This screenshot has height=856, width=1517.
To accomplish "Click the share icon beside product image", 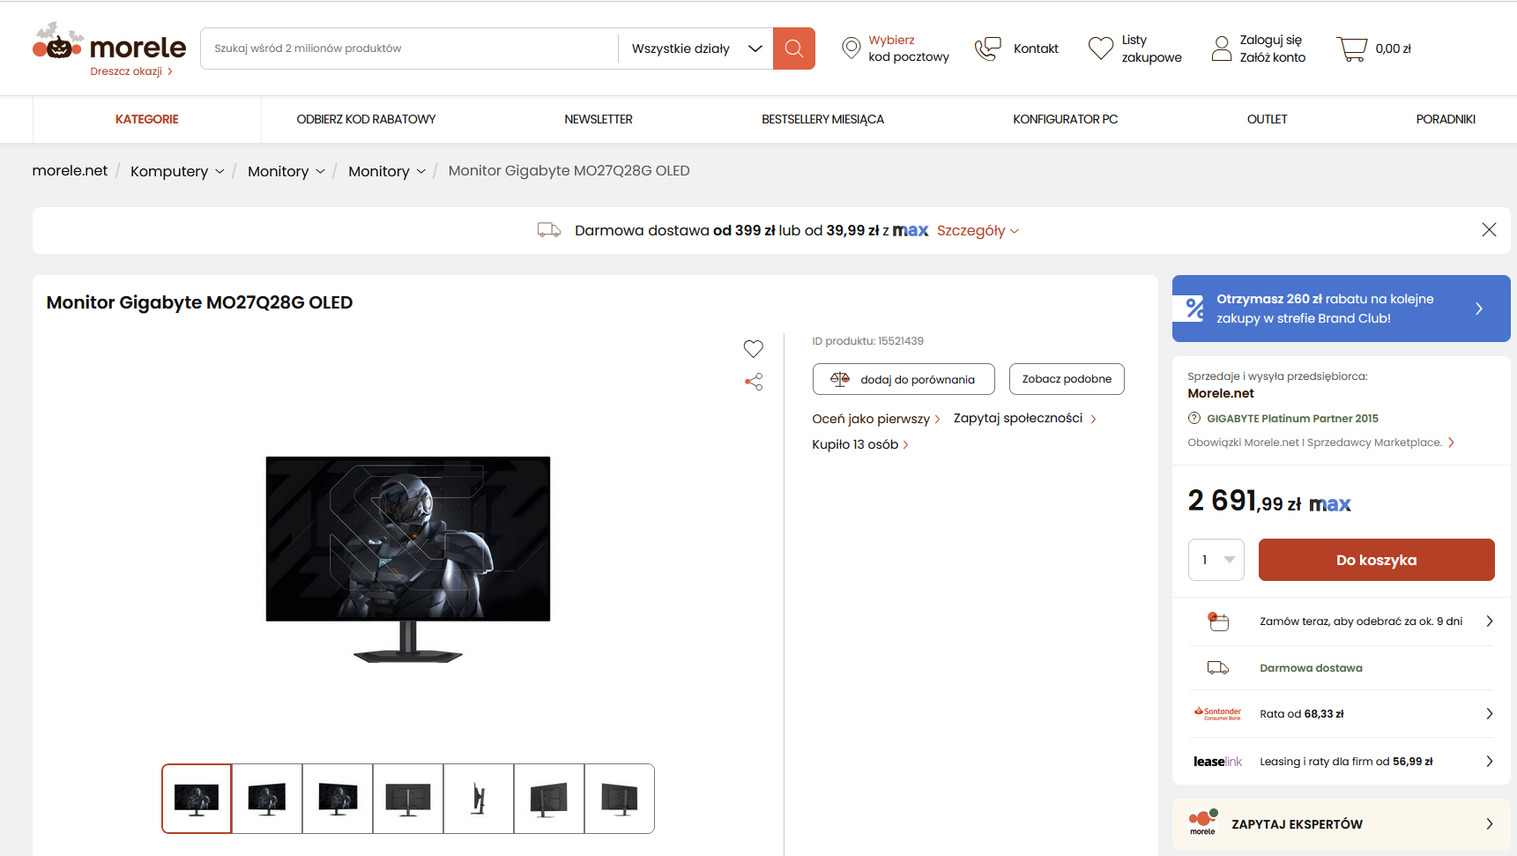I will pyautogui.click(x=754, y=382).
